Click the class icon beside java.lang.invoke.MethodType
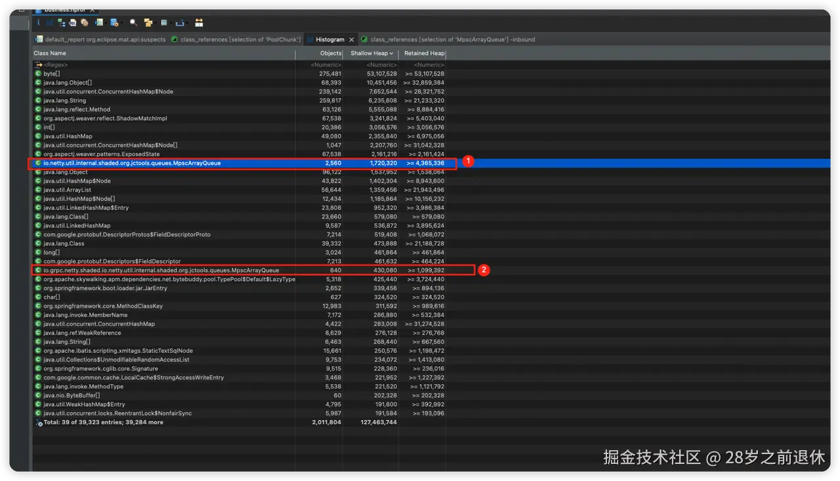840x481 pixels. click(x=38, y=387)
